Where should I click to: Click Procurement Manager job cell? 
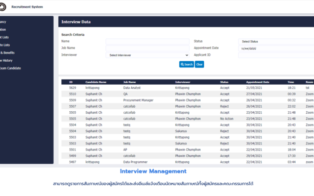tap(138, 100)
